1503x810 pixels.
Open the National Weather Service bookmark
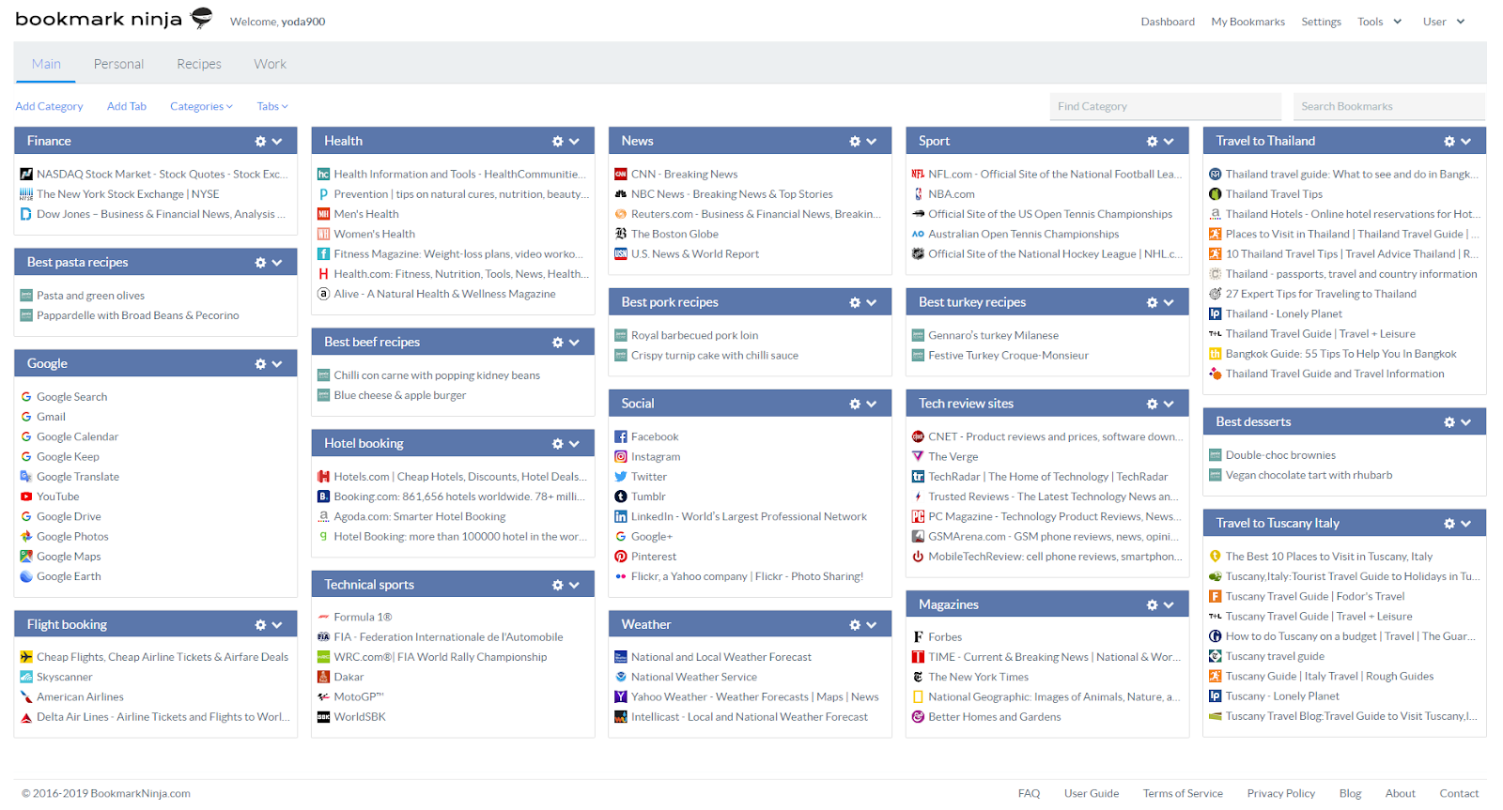click(694, 677)
